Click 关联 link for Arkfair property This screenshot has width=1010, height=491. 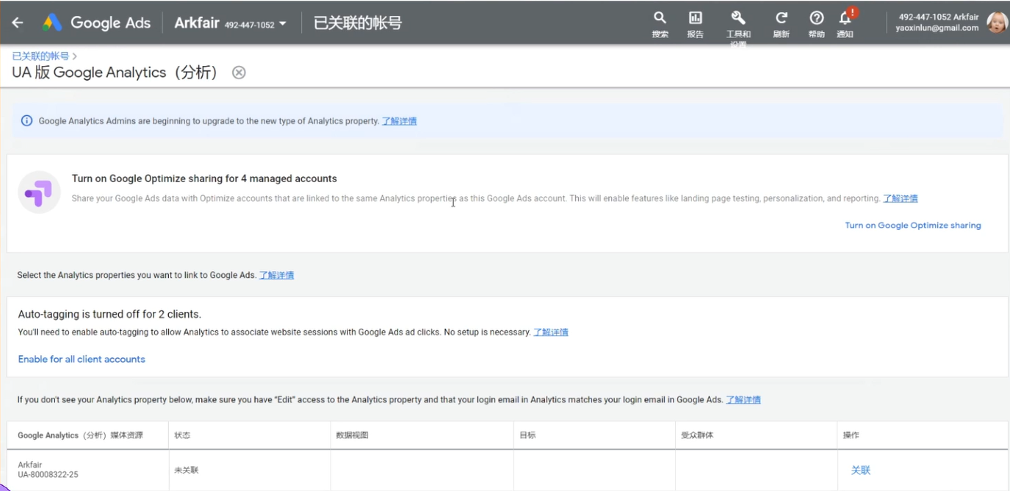[860, 470]
